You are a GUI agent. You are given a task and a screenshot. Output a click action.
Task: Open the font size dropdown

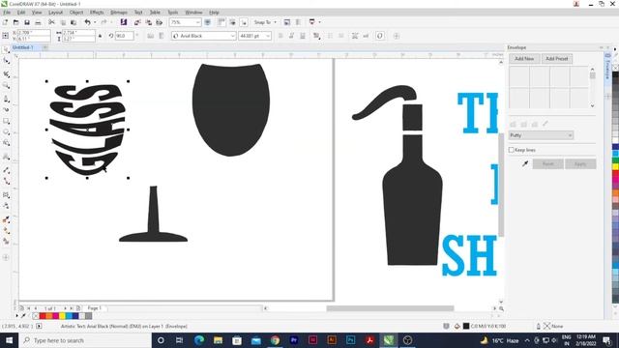coord(268,36)
